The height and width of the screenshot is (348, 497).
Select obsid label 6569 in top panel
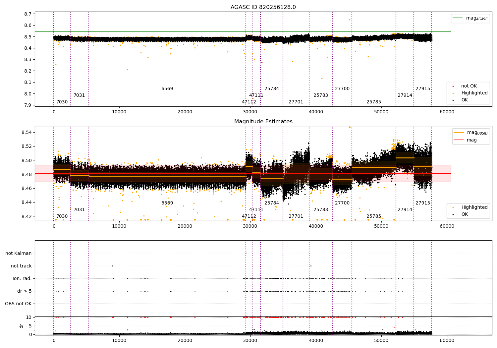pos(167,89)
